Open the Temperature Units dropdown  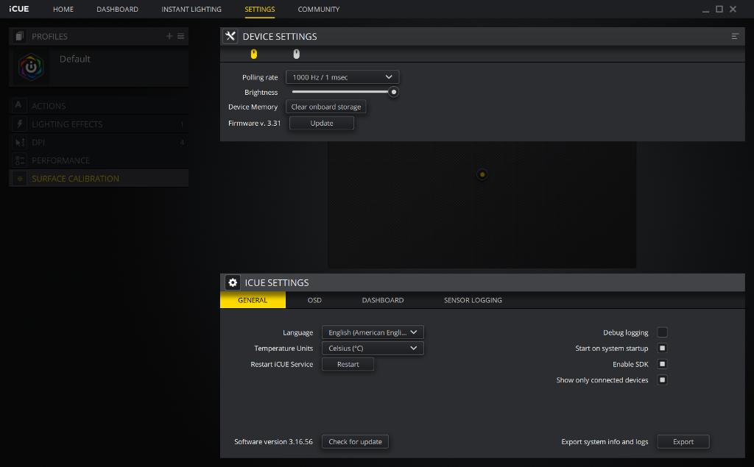(x=373, y=349)
